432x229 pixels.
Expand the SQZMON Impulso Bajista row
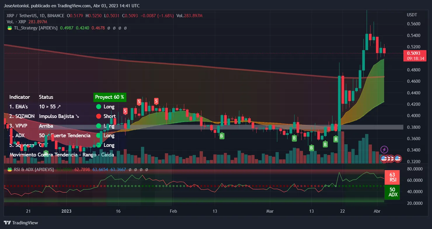coord(58,116)
